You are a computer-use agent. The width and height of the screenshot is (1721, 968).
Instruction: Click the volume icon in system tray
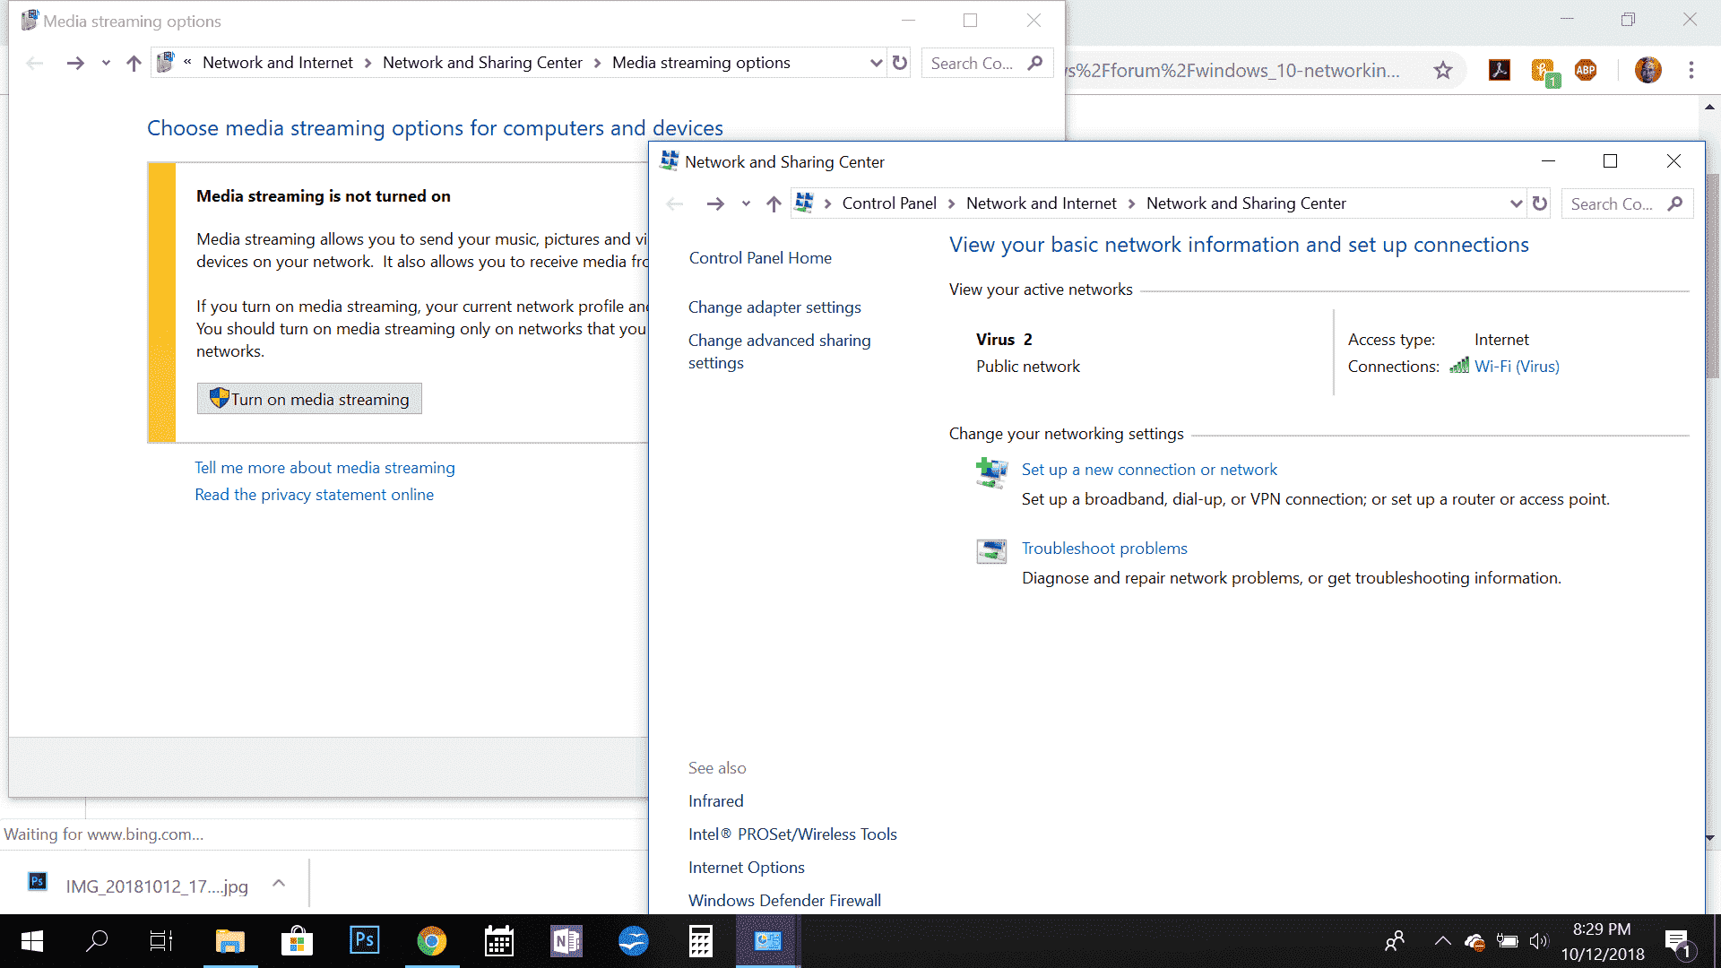click(1538, 941)
